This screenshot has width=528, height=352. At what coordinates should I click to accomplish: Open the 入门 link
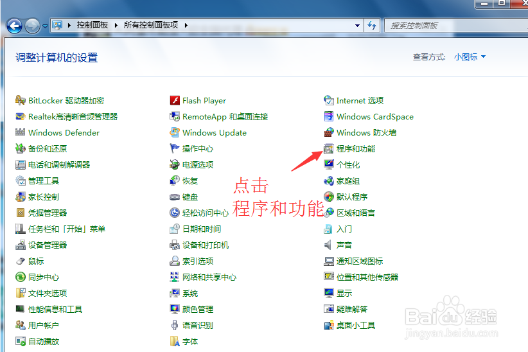click(x=344, y=229)
